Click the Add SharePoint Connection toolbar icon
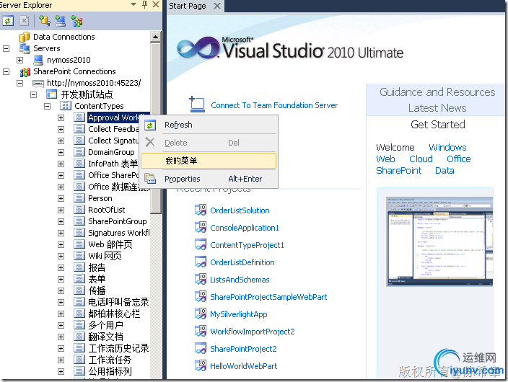The image size is (508, 382). pyautogui.click(x=76, y=21)
